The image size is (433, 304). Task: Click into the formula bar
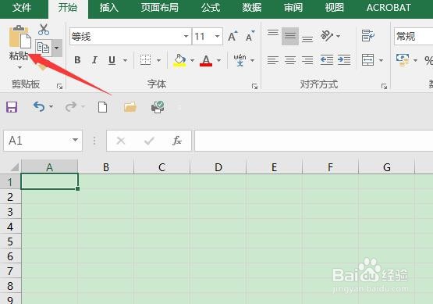pos(314,141)
